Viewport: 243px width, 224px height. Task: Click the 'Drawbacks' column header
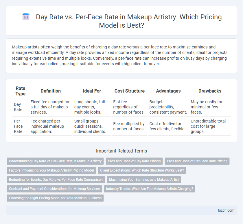(x=210, y=91)
